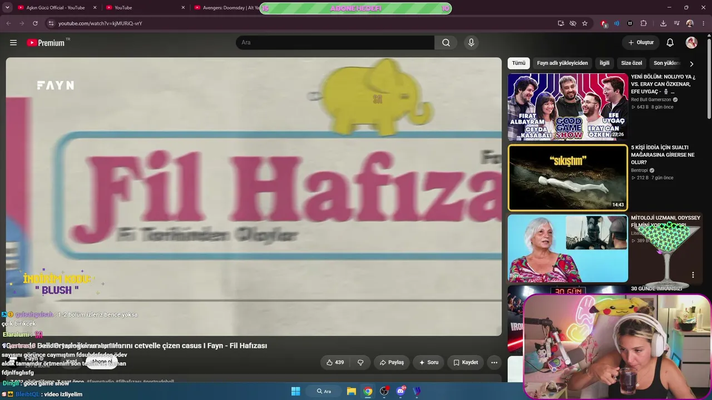Save the video with Kaydet
Screen dimensions: 712x400
[466, 362]
